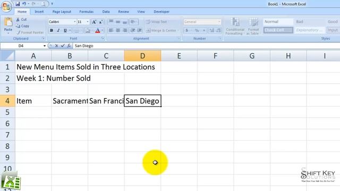Open Customize Quick Access Toolbar arrow
Image resolution: width=340 pixels, height=191 pixels.
(52, 4)
